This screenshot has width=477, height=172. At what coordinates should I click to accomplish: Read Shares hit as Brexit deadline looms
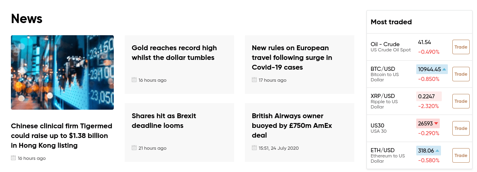[x=164, y=121]
